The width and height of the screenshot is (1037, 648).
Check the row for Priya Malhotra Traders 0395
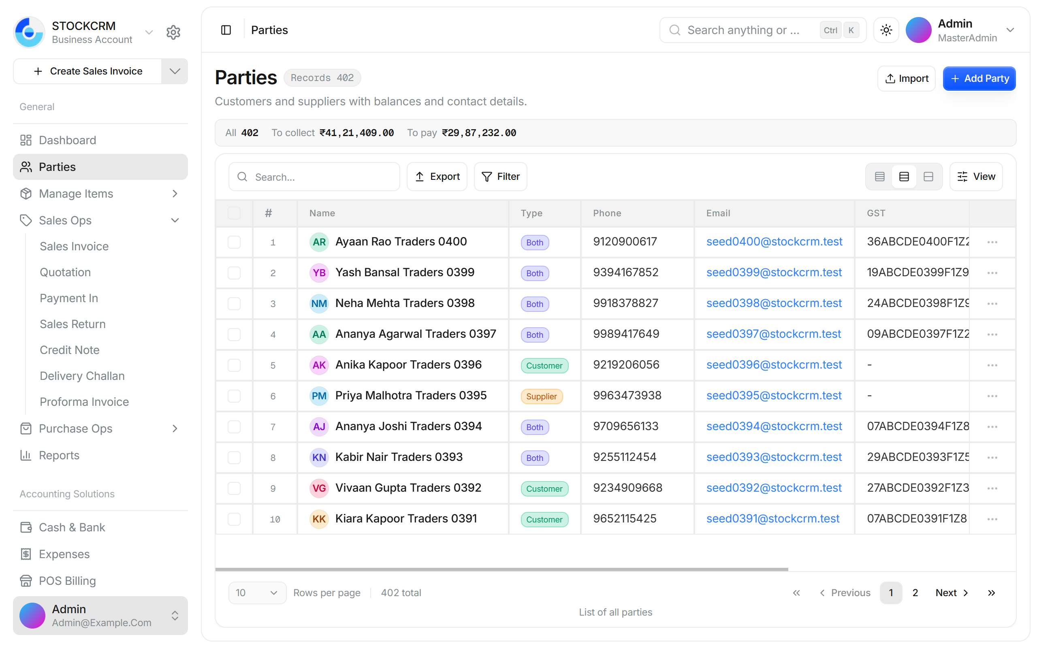pyautogui.click(x=234, y=396)
